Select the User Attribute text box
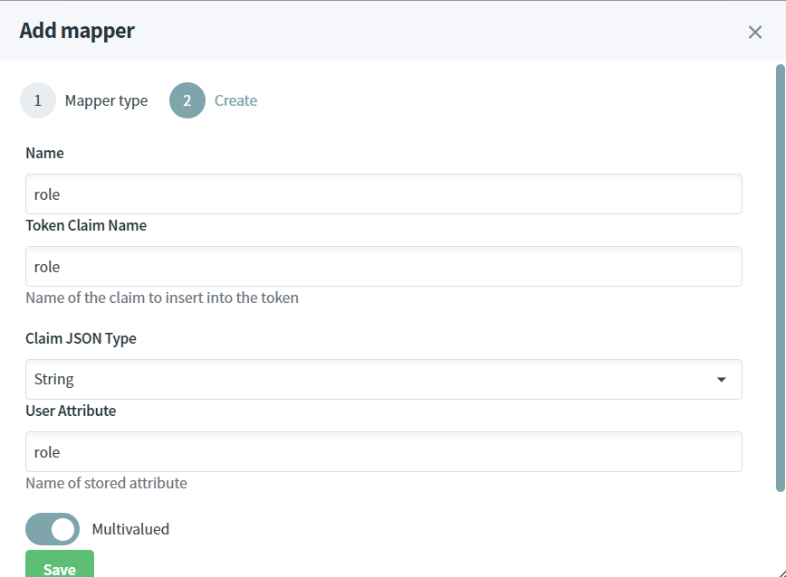 (382, 451)
